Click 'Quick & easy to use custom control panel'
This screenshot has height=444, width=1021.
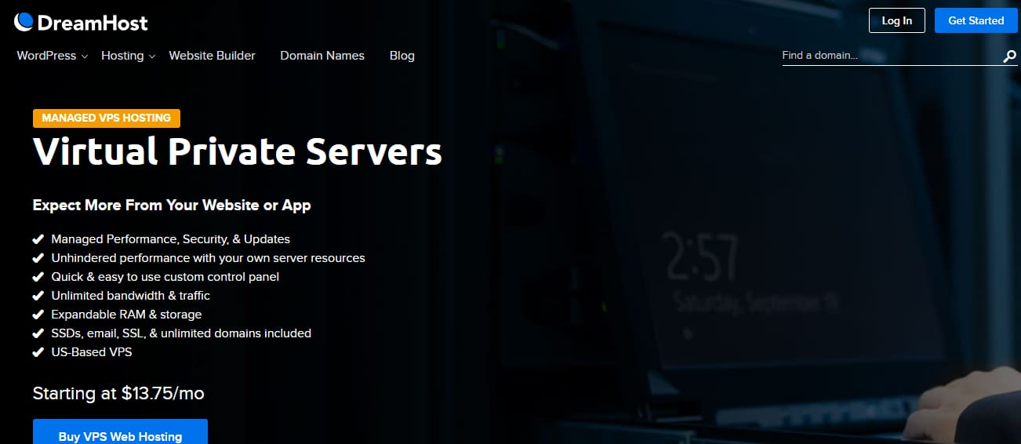165,277
